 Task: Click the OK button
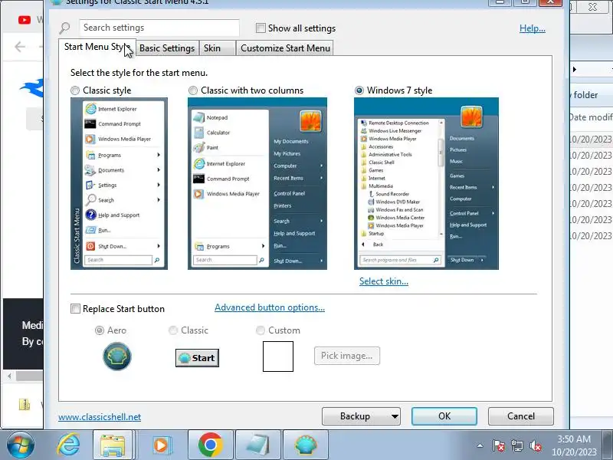[x=444, y=416]
